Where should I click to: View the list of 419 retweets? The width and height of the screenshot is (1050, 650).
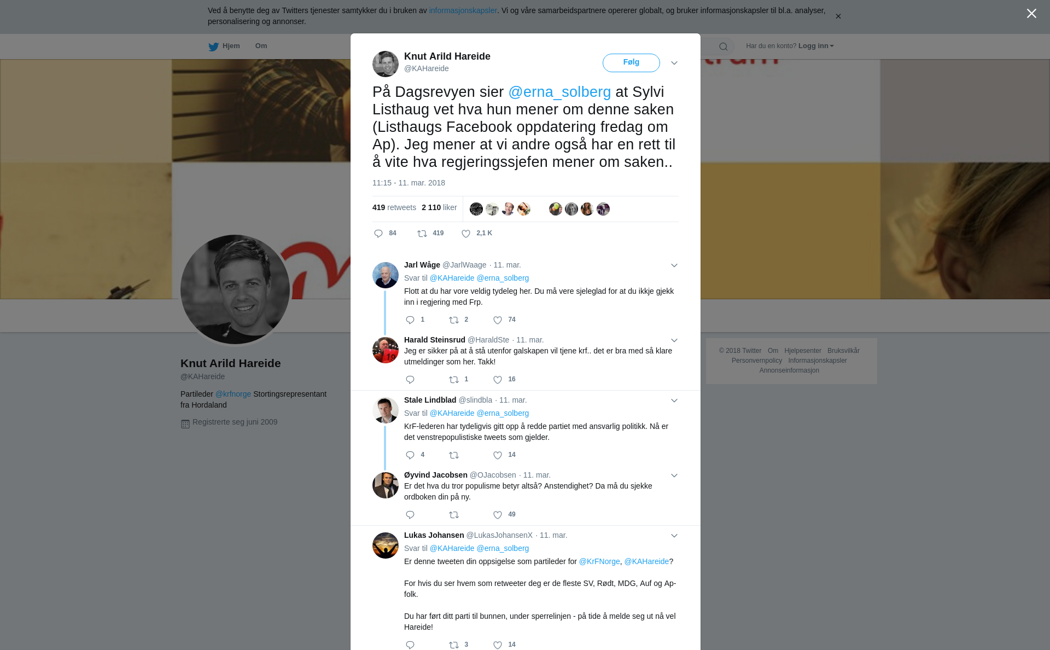pos(394,207)
